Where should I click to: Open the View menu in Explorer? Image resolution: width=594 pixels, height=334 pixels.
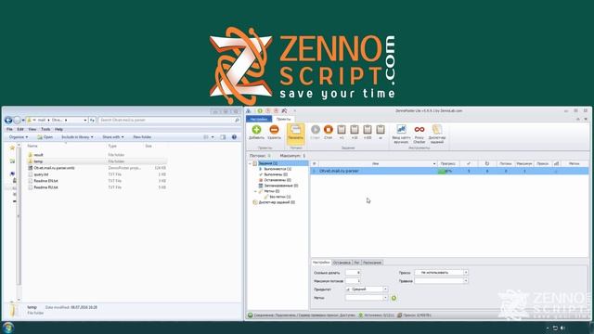point(32,130)
